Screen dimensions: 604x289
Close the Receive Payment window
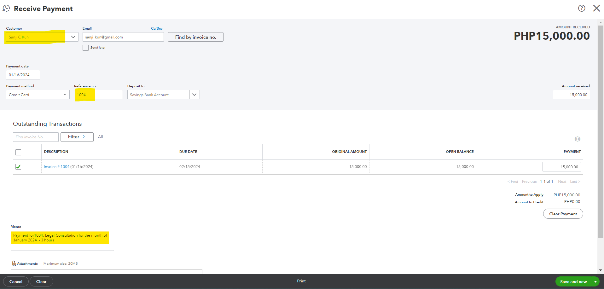[x=596, y=8]
